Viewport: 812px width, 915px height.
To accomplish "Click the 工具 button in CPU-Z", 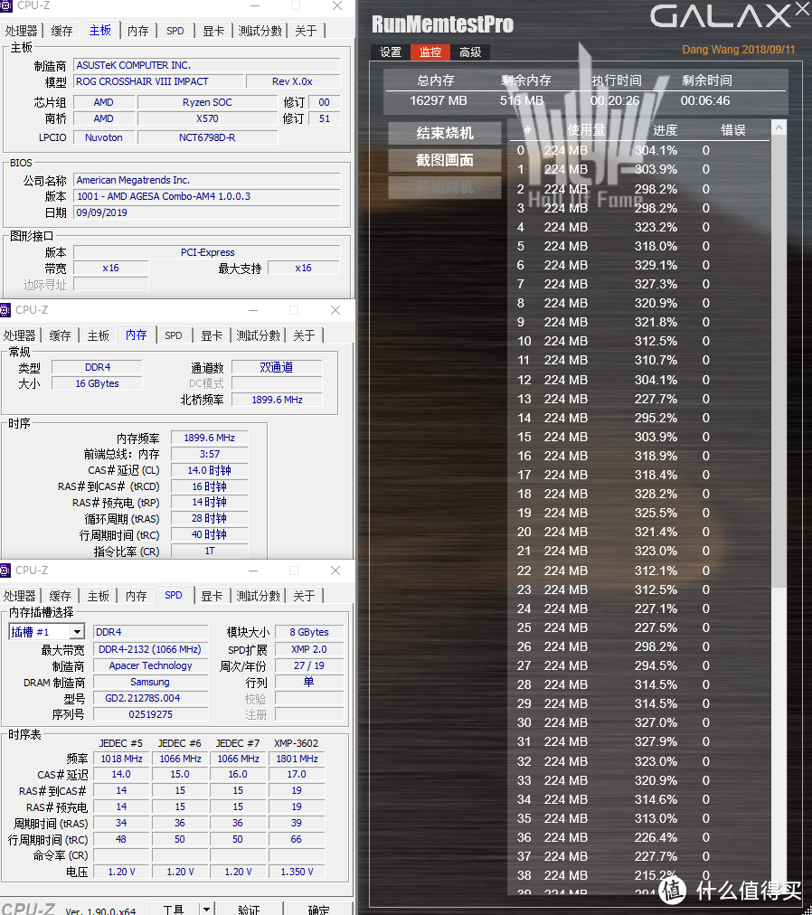I will [174, 910].
